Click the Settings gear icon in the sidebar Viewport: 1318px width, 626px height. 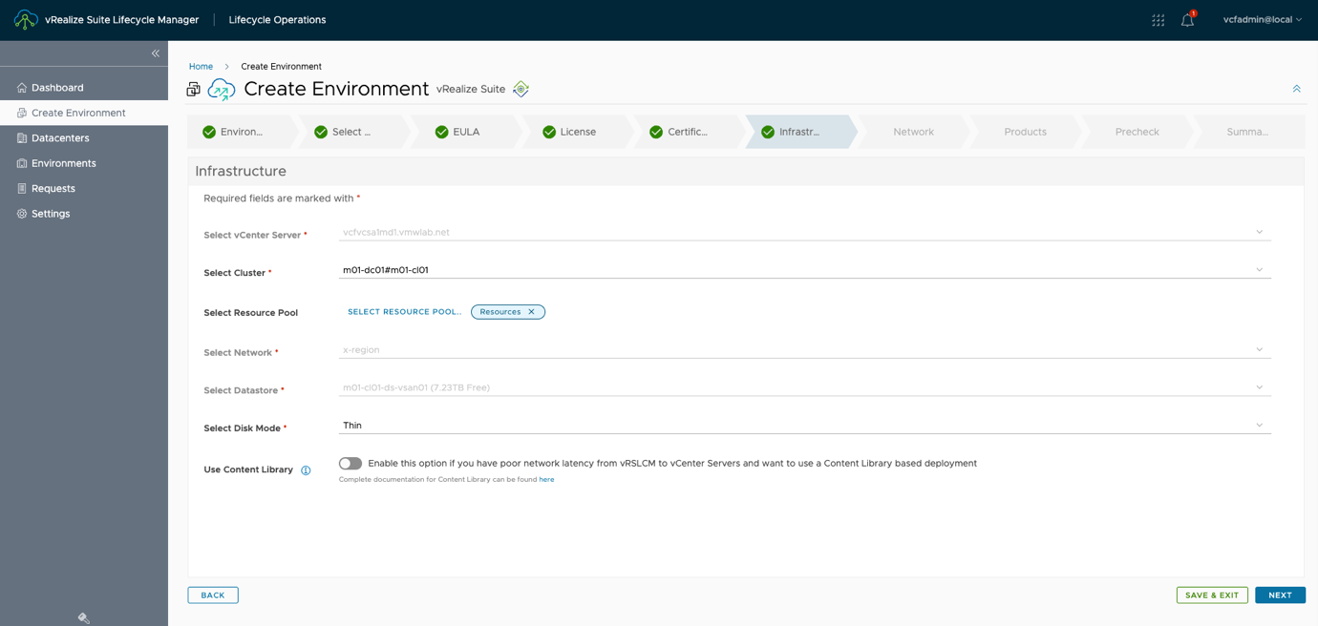click(22, 214)
